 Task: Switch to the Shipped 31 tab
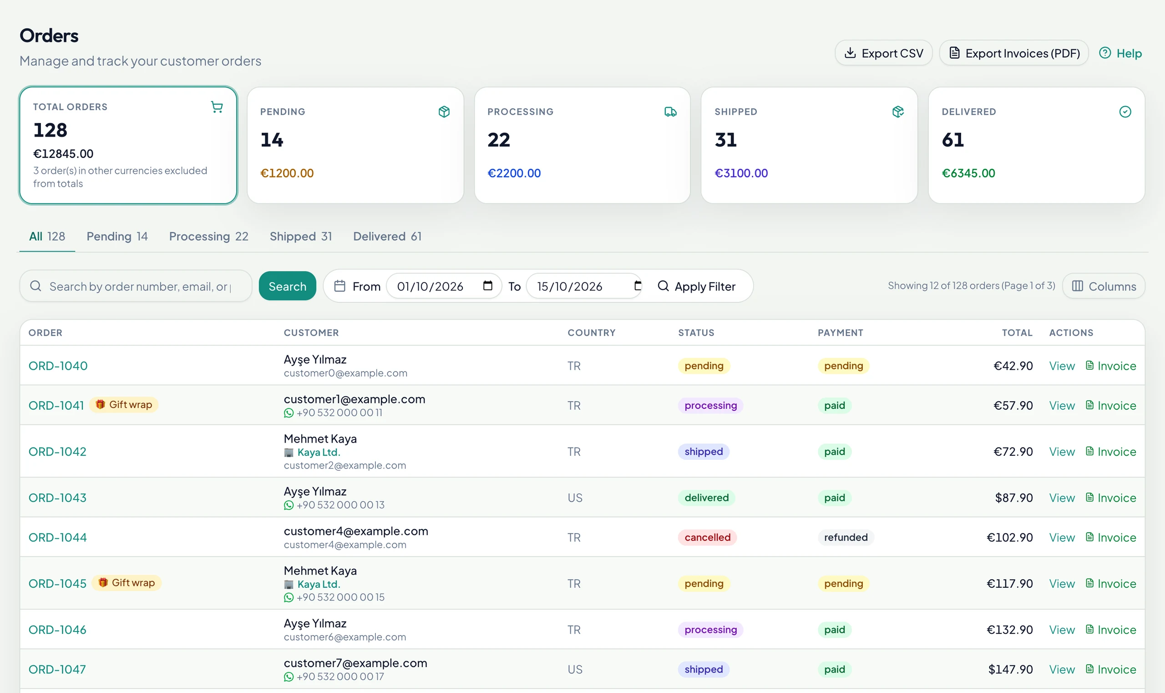tap(301, 236)
